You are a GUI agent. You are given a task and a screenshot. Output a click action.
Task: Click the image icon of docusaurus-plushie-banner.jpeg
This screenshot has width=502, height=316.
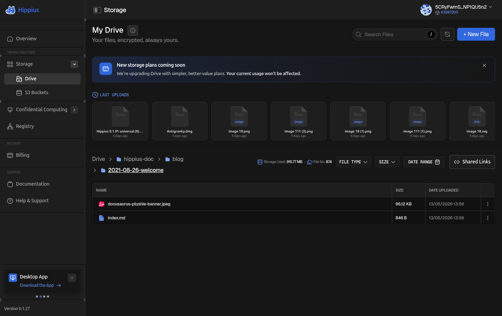pos(102,204)
